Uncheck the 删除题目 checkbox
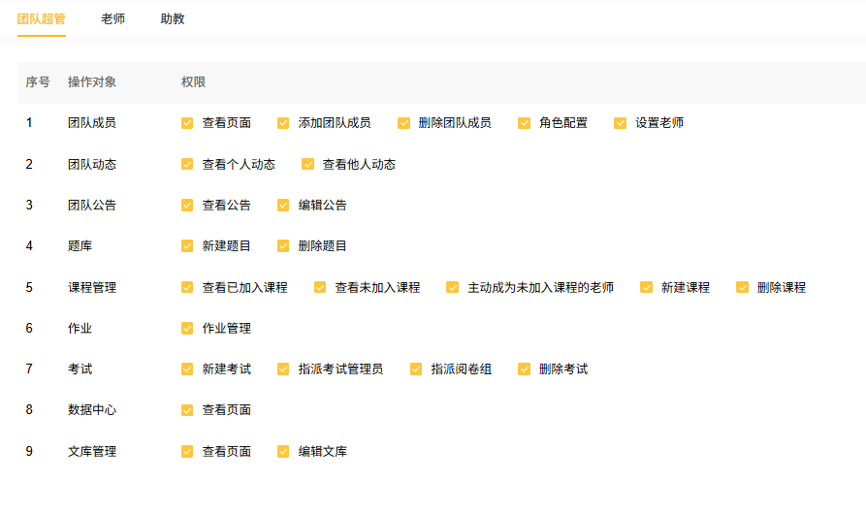 pyautogui.click(x=283, y=246)
